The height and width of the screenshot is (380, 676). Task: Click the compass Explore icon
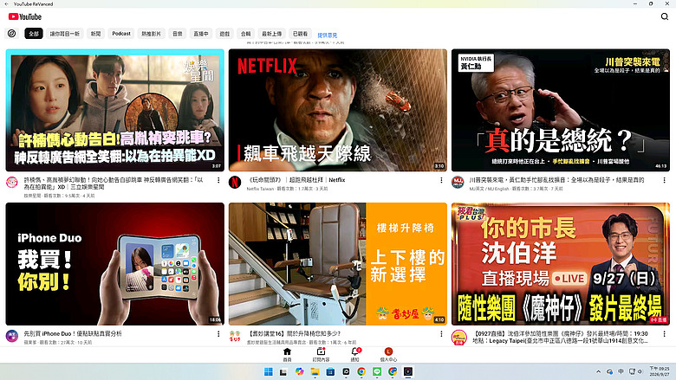click(x=11, y=34)
